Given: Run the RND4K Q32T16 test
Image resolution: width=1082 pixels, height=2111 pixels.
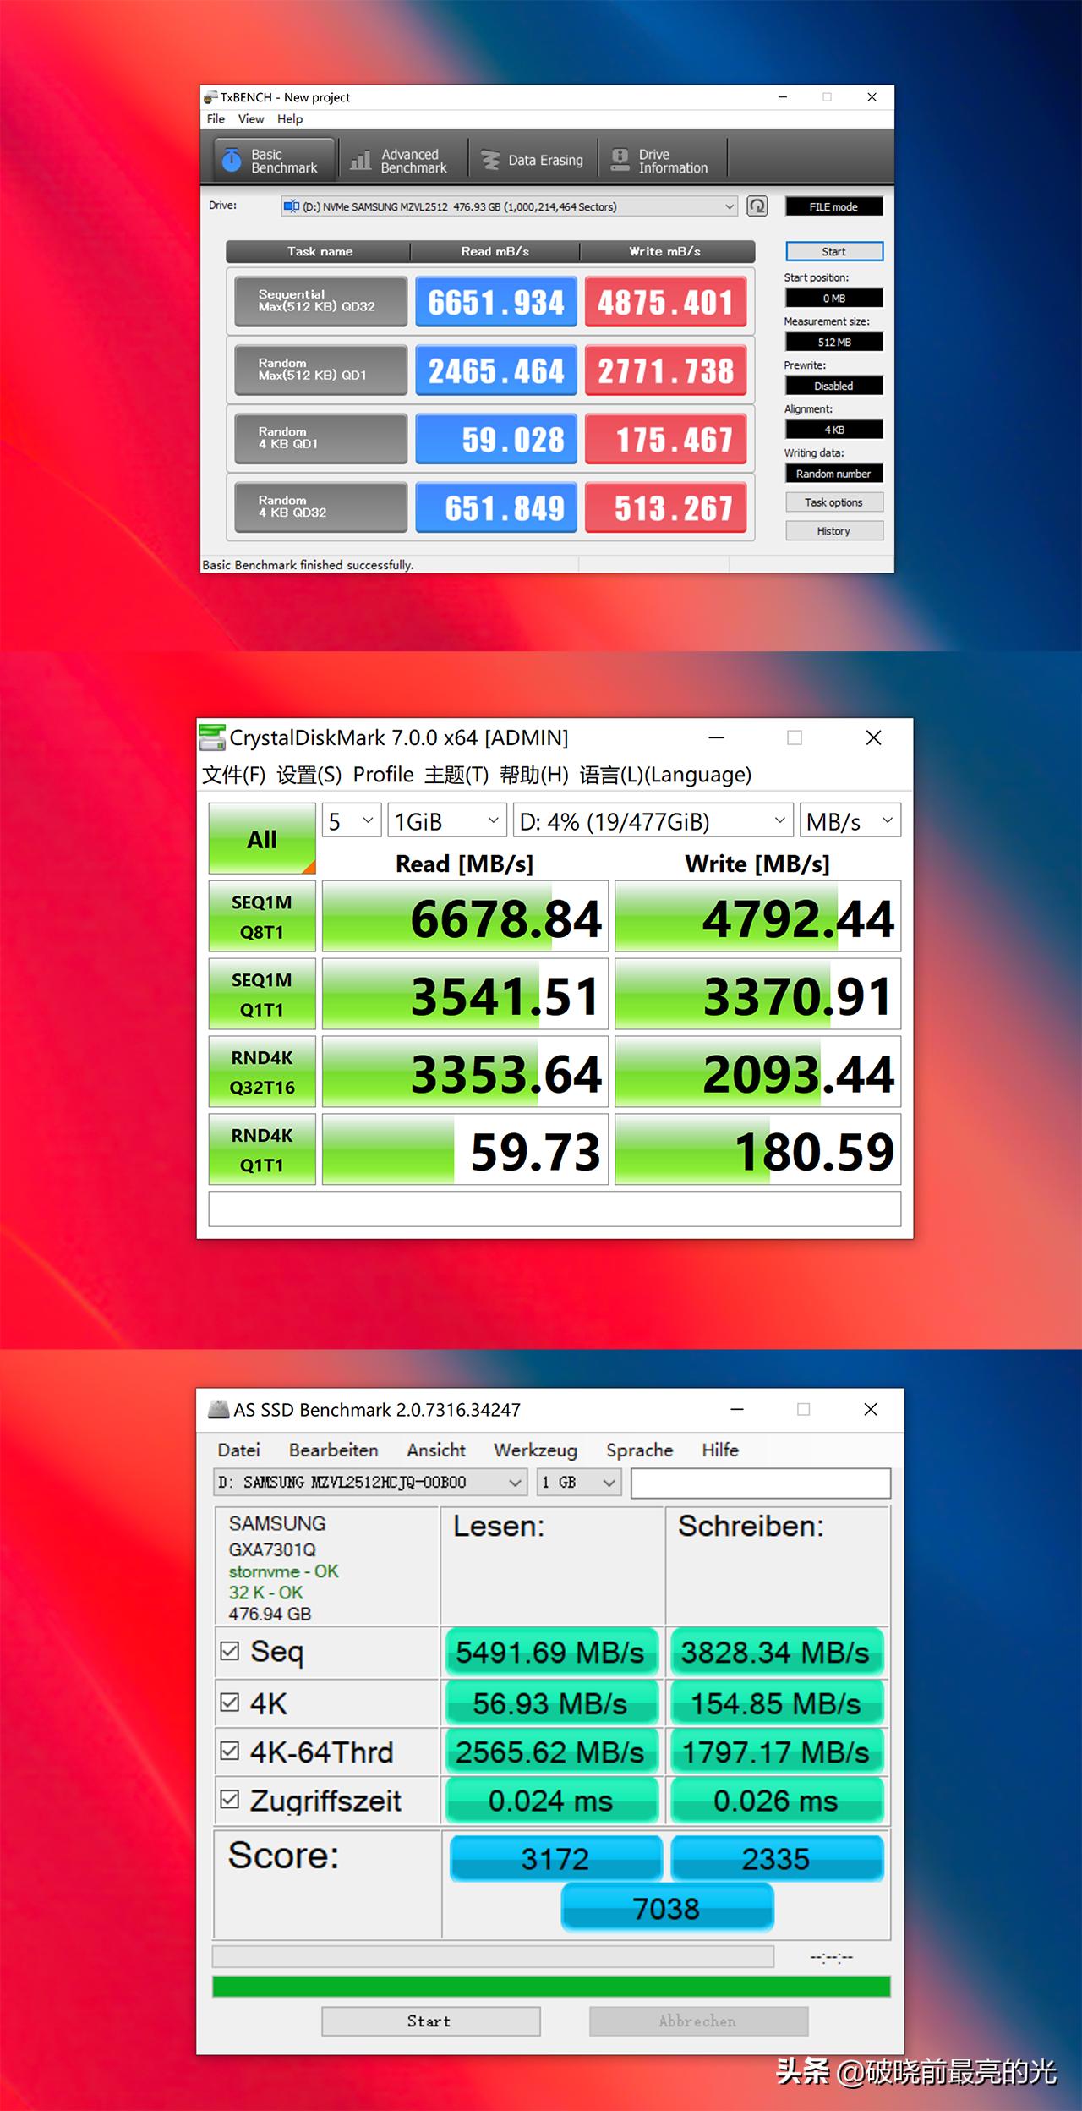Looking at the screenshot, I should (262, 1072).
